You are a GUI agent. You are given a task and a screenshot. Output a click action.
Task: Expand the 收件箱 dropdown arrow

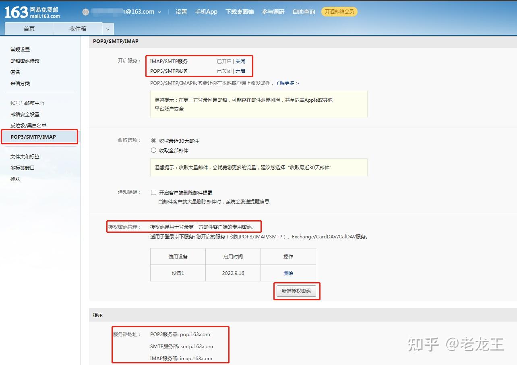(x=107, y=29)
